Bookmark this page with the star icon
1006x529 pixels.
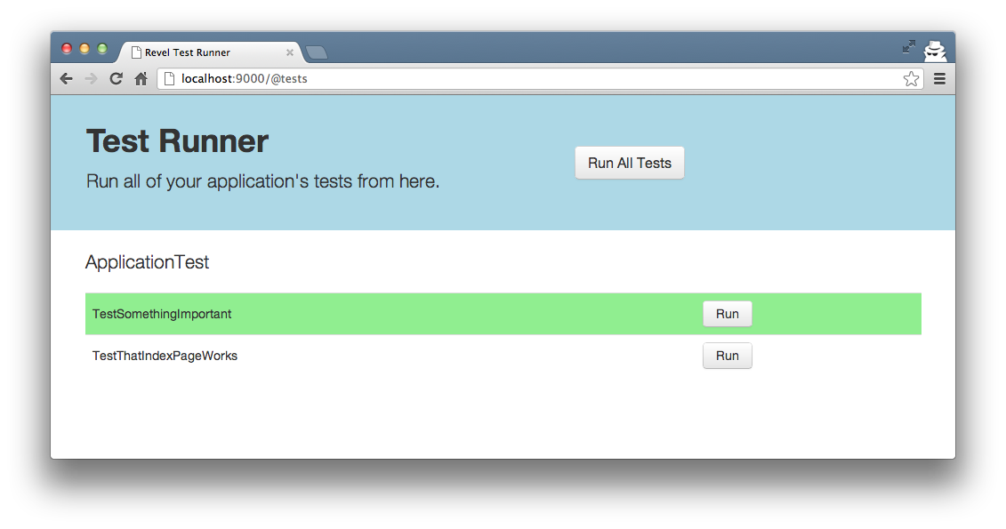point(911,79)
